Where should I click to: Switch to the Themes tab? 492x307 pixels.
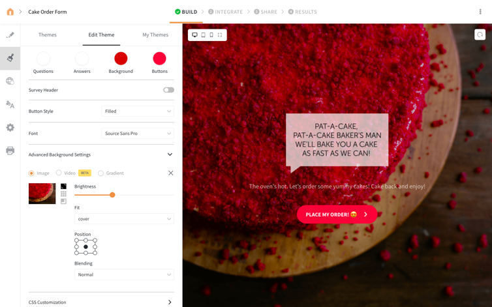point(48,35)
